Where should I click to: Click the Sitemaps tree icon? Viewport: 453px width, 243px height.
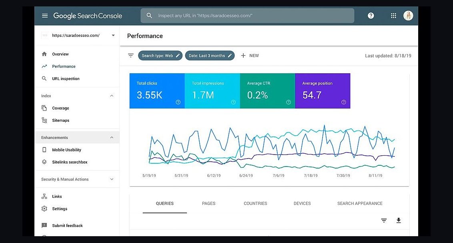click(44, 120)
